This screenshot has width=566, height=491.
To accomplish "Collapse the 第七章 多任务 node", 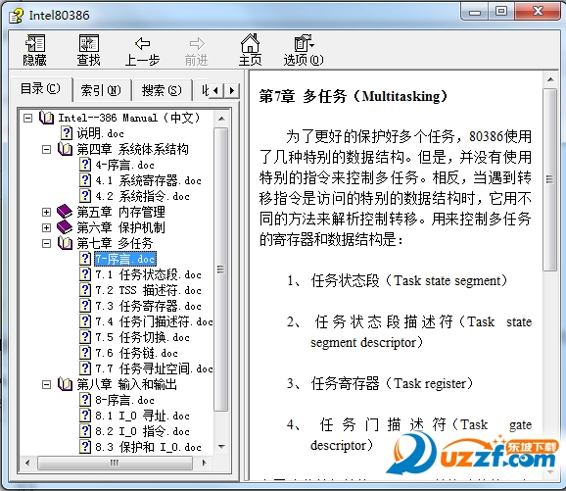I will point(47,243).
